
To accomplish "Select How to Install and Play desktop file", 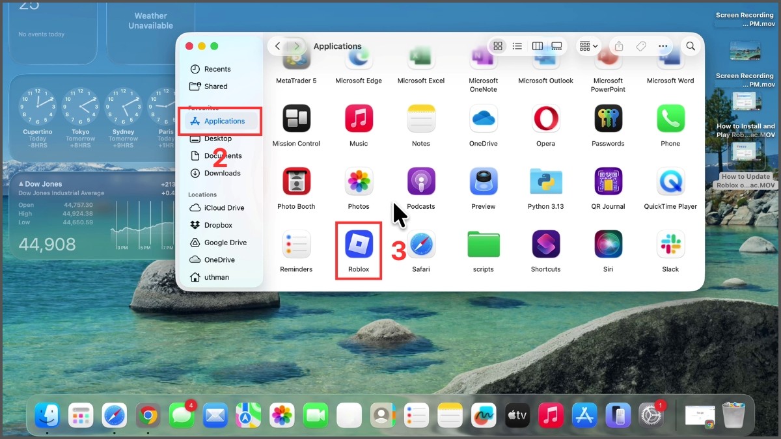I will 745,115.
